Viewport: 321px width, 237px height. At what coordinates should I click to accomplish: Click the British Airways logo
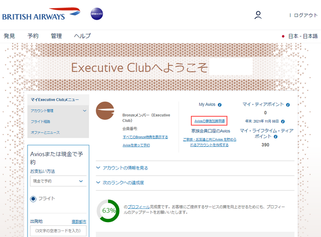pos(41,14)
